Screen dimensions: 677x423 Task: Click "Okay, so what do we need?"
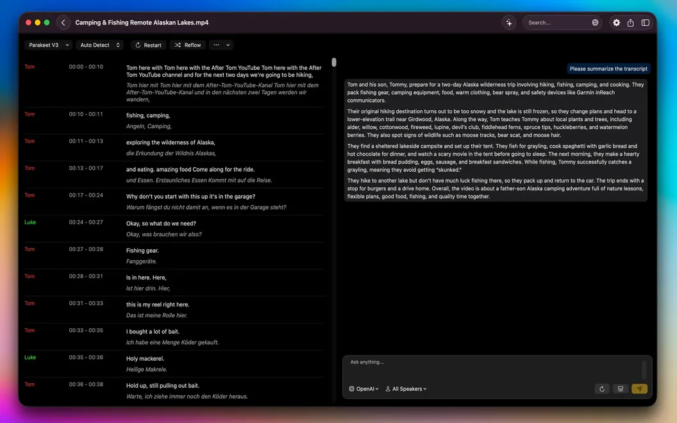(161, 224)
